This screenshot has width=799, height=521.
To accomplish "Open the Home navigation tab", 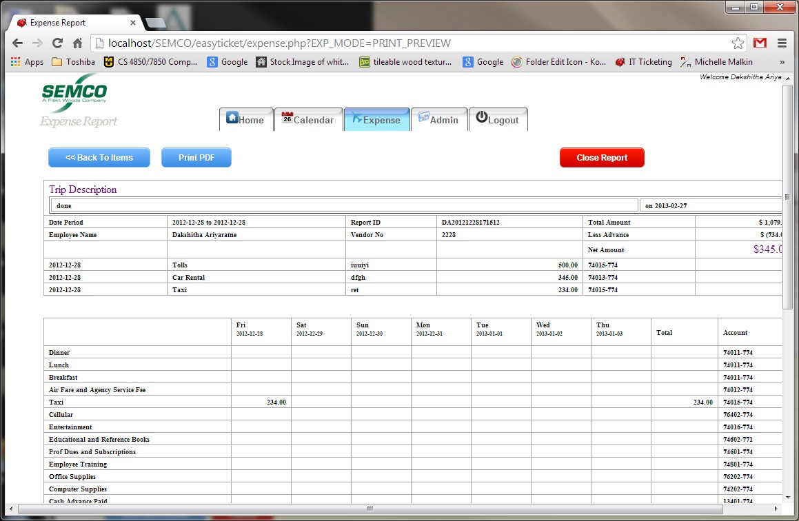I will click(x=245, y=119).
